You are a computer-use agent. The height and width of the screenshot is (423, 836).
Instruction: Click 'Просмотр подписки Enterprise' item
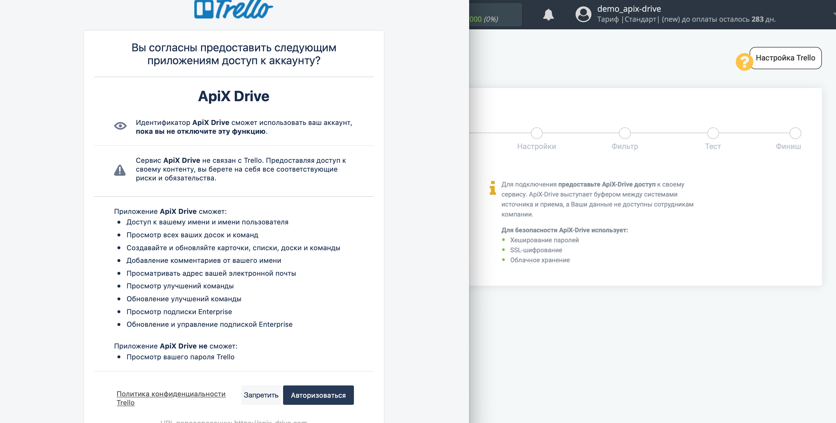[179, 312]
